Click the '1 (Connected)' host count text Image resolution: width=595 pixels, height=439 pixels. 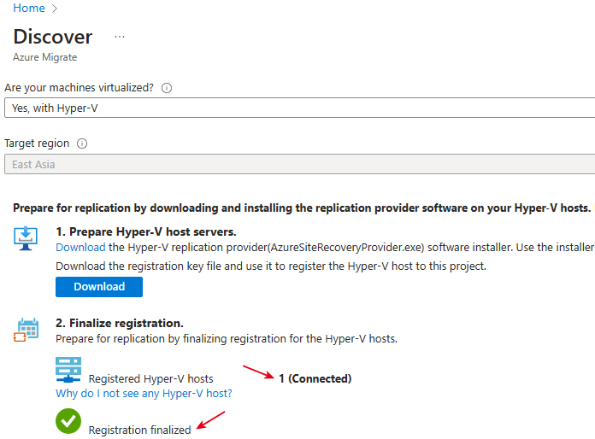(315, 378)
